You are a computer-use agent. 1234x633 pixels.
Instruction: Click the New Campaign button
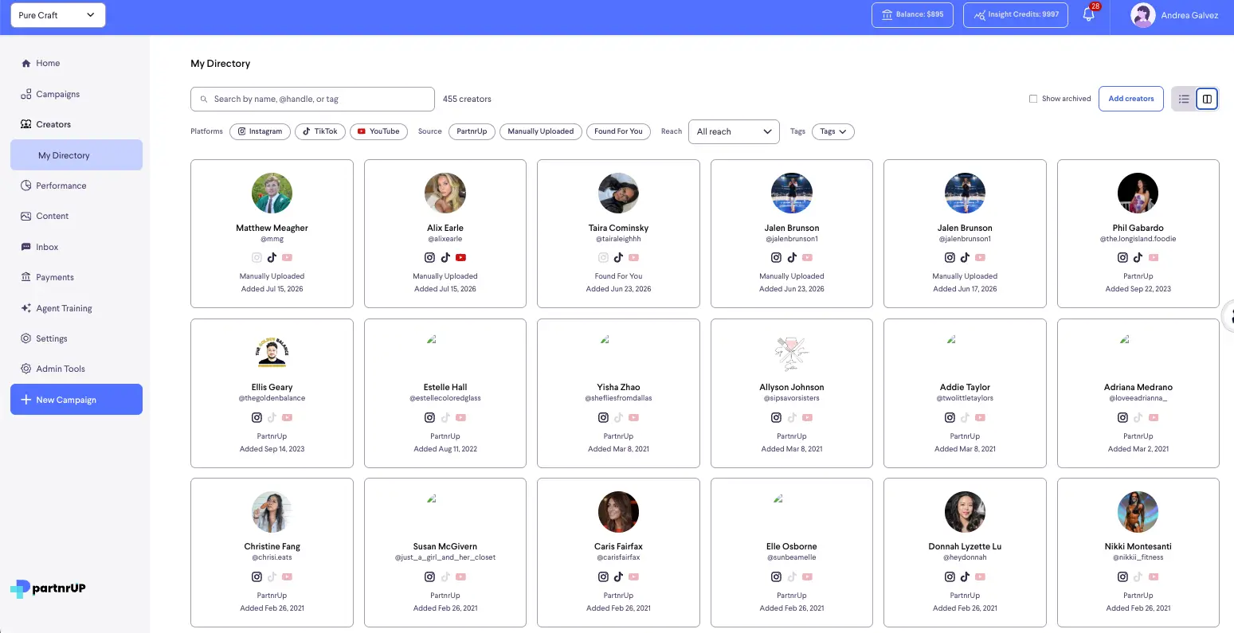point(76,400)
